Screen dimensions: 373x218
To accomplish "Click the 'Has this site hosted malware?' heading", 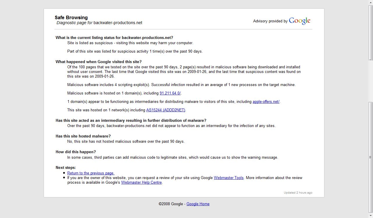I will 83,136.
